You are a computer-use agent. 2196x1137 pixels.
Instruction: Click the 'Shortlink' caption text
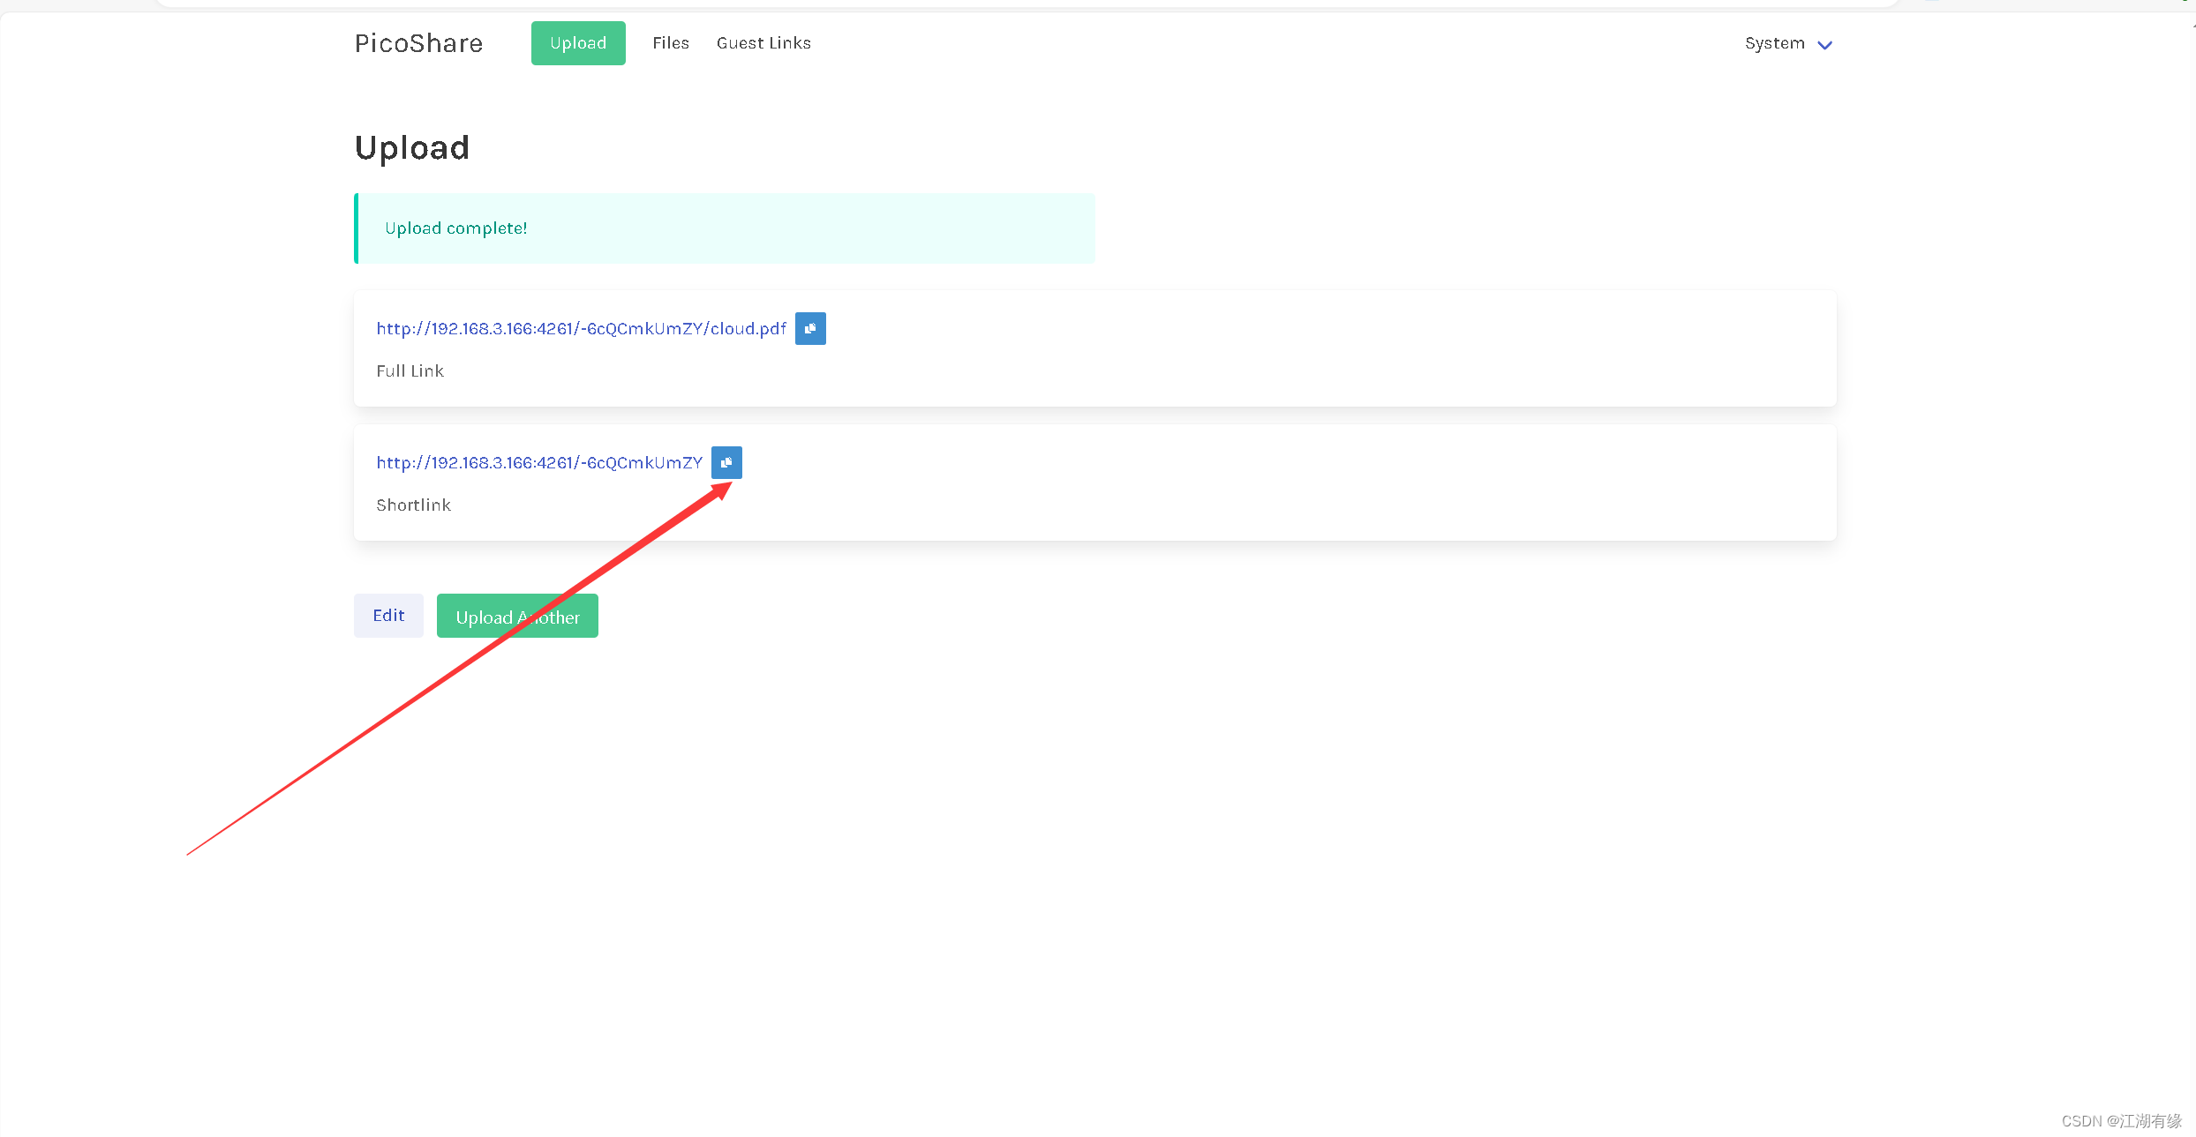click(x=413, y=505)
